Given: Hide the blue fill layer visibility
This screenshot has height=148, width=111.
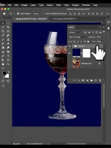Looking at the screenshot, I should click(69, 53).
